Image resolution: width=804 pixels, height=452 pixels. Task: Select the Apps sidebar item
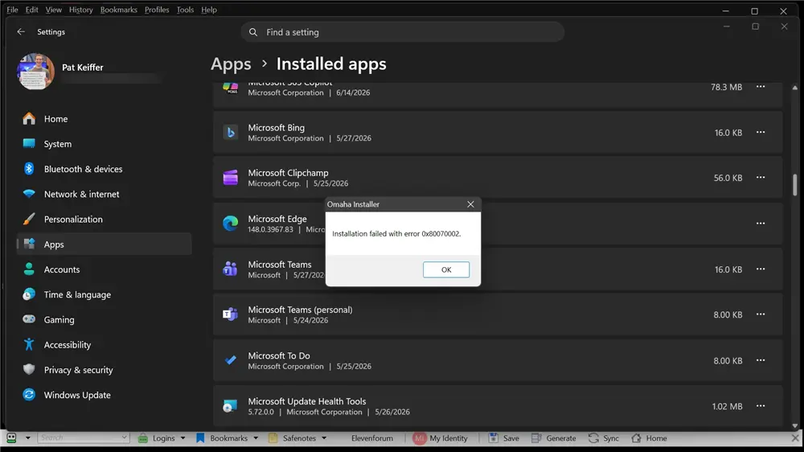(104, 244)
